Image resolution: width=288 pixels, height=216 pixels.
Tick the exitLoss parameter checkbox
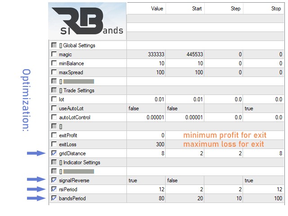[54, 144]
